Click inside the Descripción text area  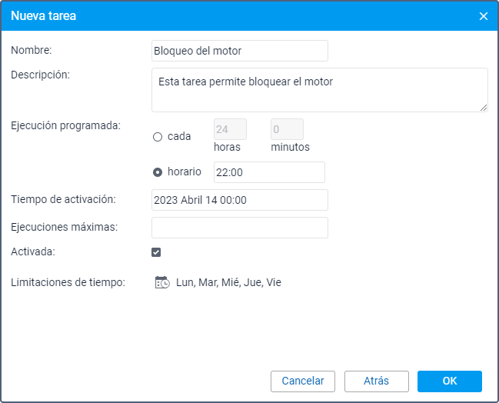click(x=319, y=89)
